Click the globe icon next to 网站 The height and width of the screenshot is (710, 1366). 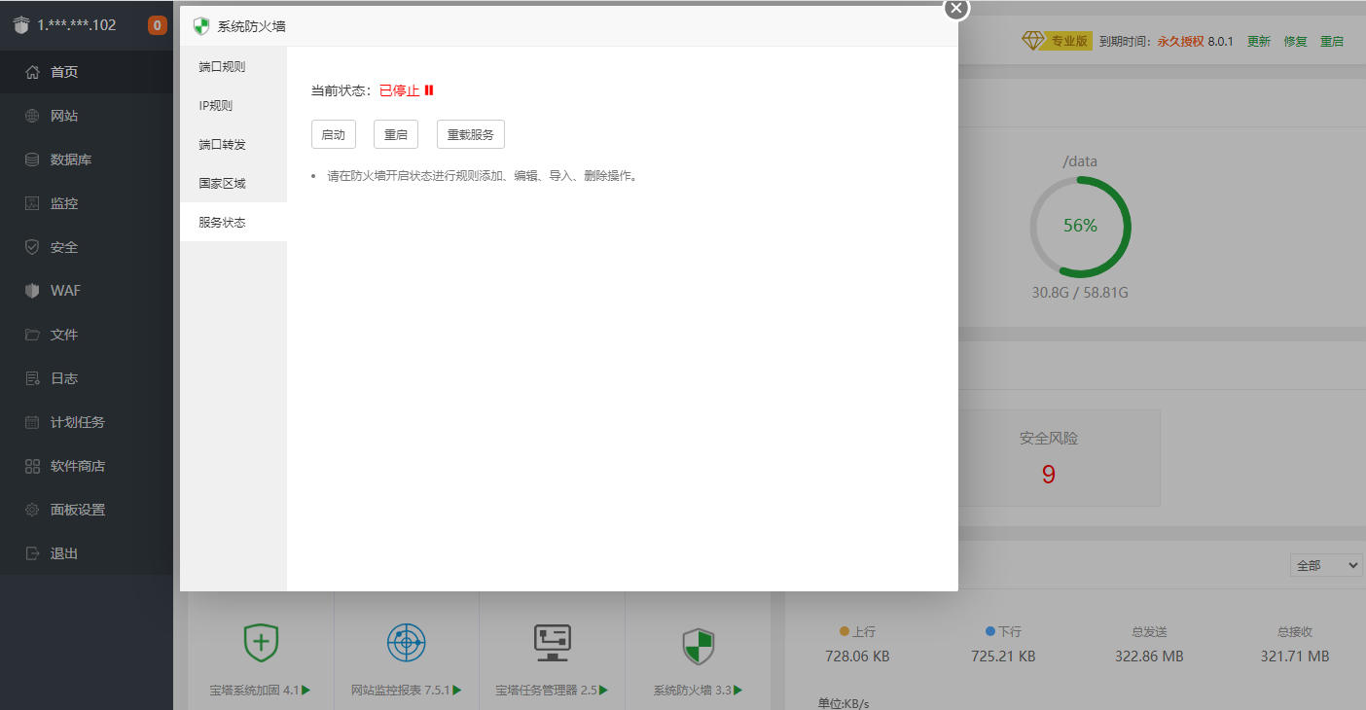tap(32, 116)
